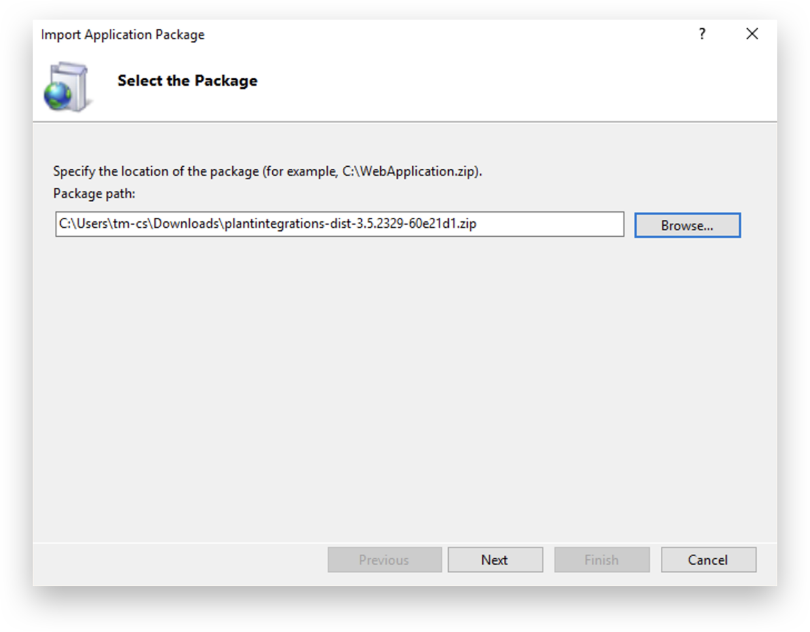Click the question mark help icon
The height and width of the screenshot is (632, 810).
click(x=702, y=34)
